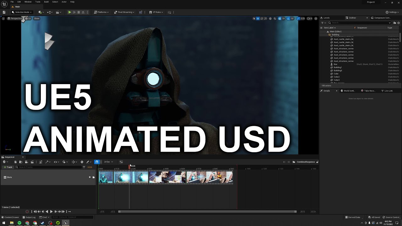This screenshot has width=402, height=226.
Task: Toggle grid snapping in the viewport
Action: click(x=280, y=19)
